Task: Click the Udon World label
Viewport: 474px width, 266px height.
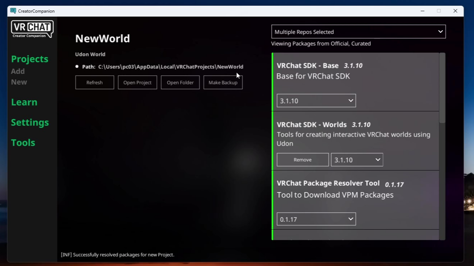Action: (90, 54)
